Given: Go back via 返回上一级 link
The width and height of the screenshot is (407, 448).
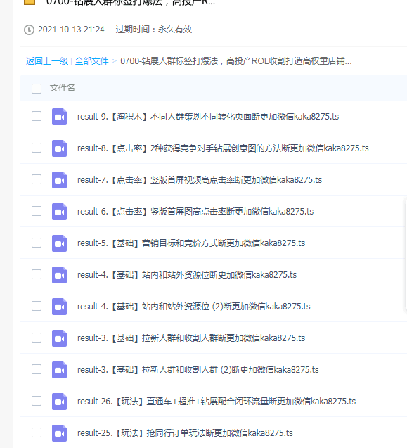Looking at the screenshot, I should 47,61.
